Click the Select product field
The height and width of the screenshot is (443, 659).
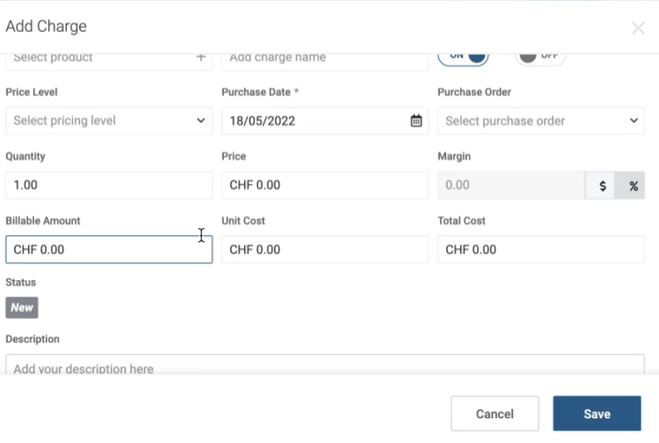click(x=109, y=61)
